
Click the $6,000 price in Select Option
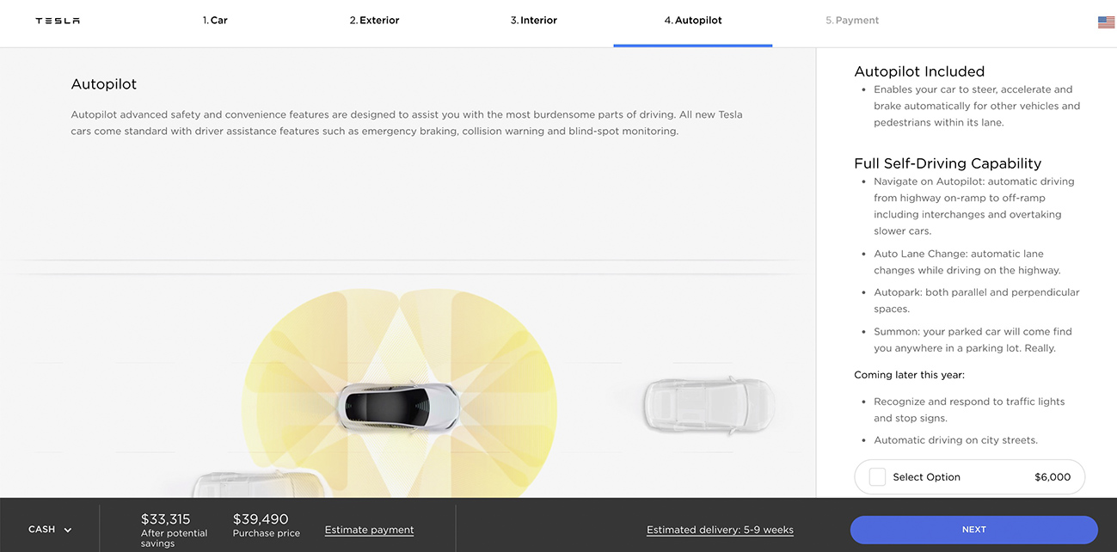point(1053,477)
